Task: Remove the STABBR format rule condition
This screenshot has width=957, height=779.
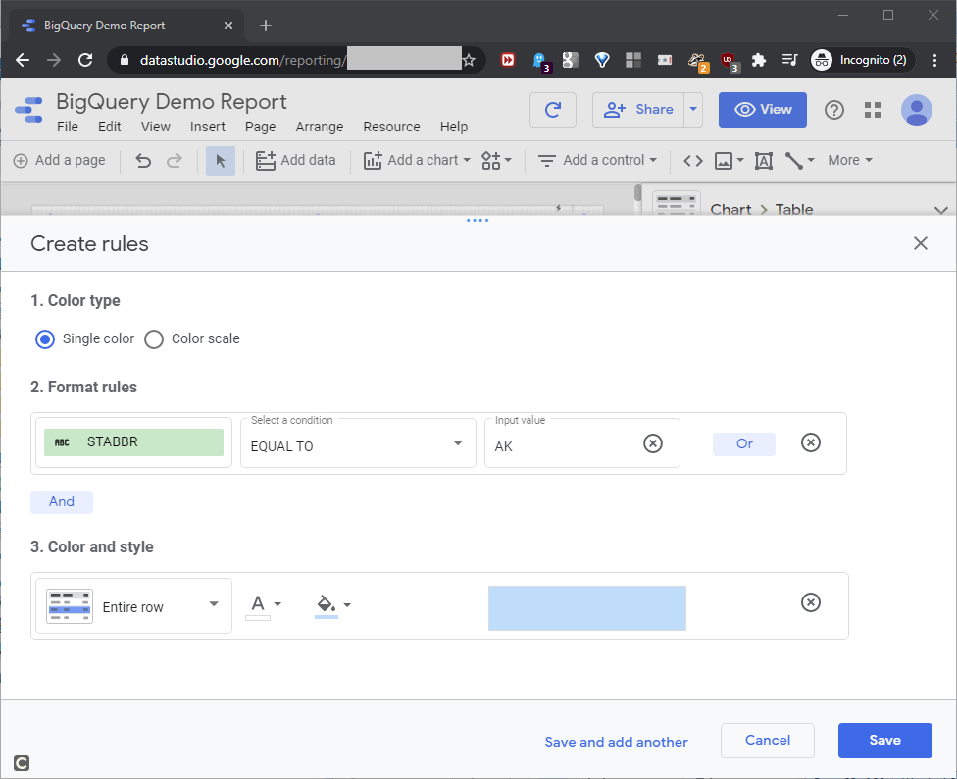Action: 811,442
